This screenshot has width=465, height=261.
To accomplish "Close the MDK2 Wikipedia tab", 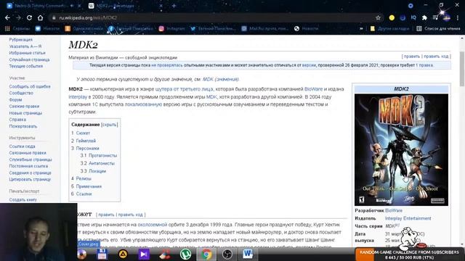I will coord(161,6).
